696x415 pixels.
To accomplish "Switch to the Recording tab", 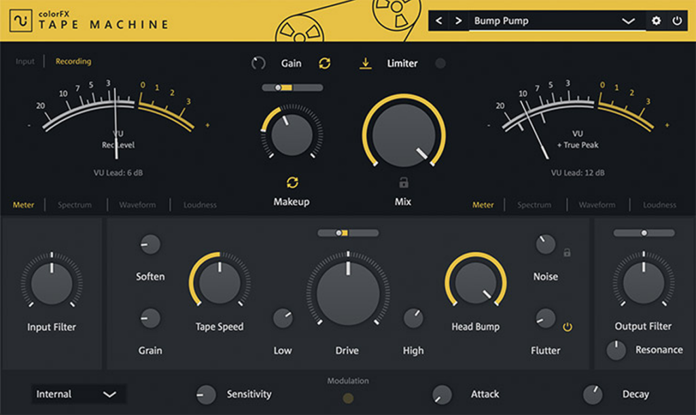I will (x=73, y=61).
